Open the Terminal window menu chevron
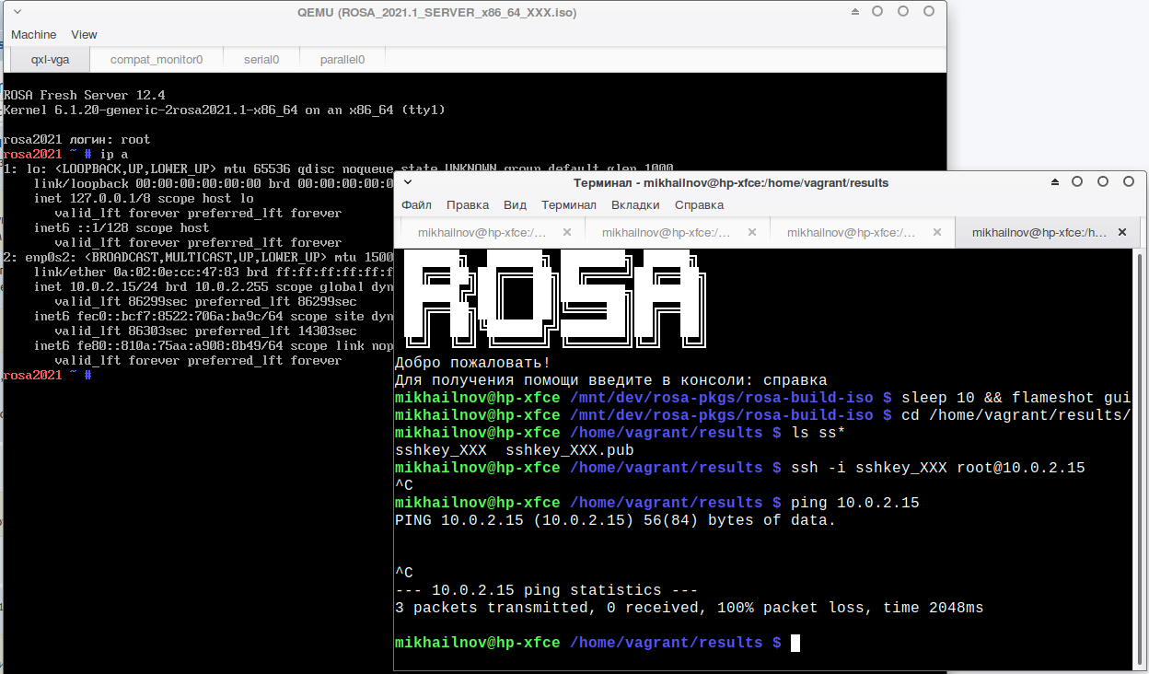The width and height of the screenshot is (1149, 674). (x=409, y=182)
